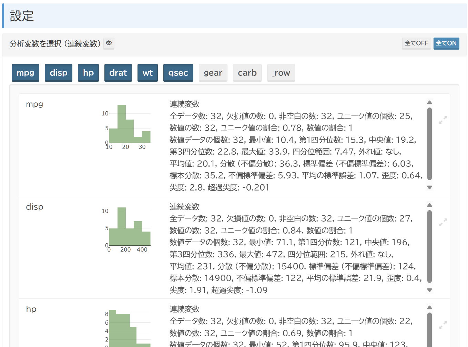Click the disp statistics scrollbar track

click(429, 246)
